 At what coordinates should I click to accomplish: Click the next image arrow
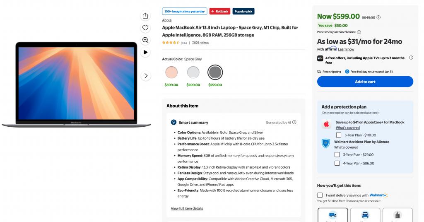tap(145, 76)
